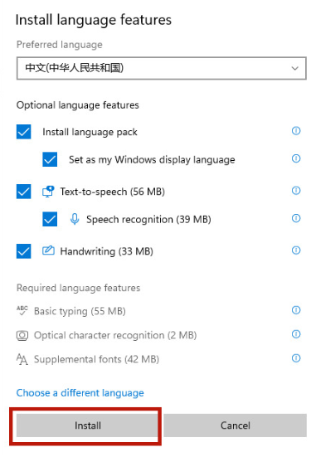
Task: Click the Supplemental fonts letter icon
Action: 22,359
